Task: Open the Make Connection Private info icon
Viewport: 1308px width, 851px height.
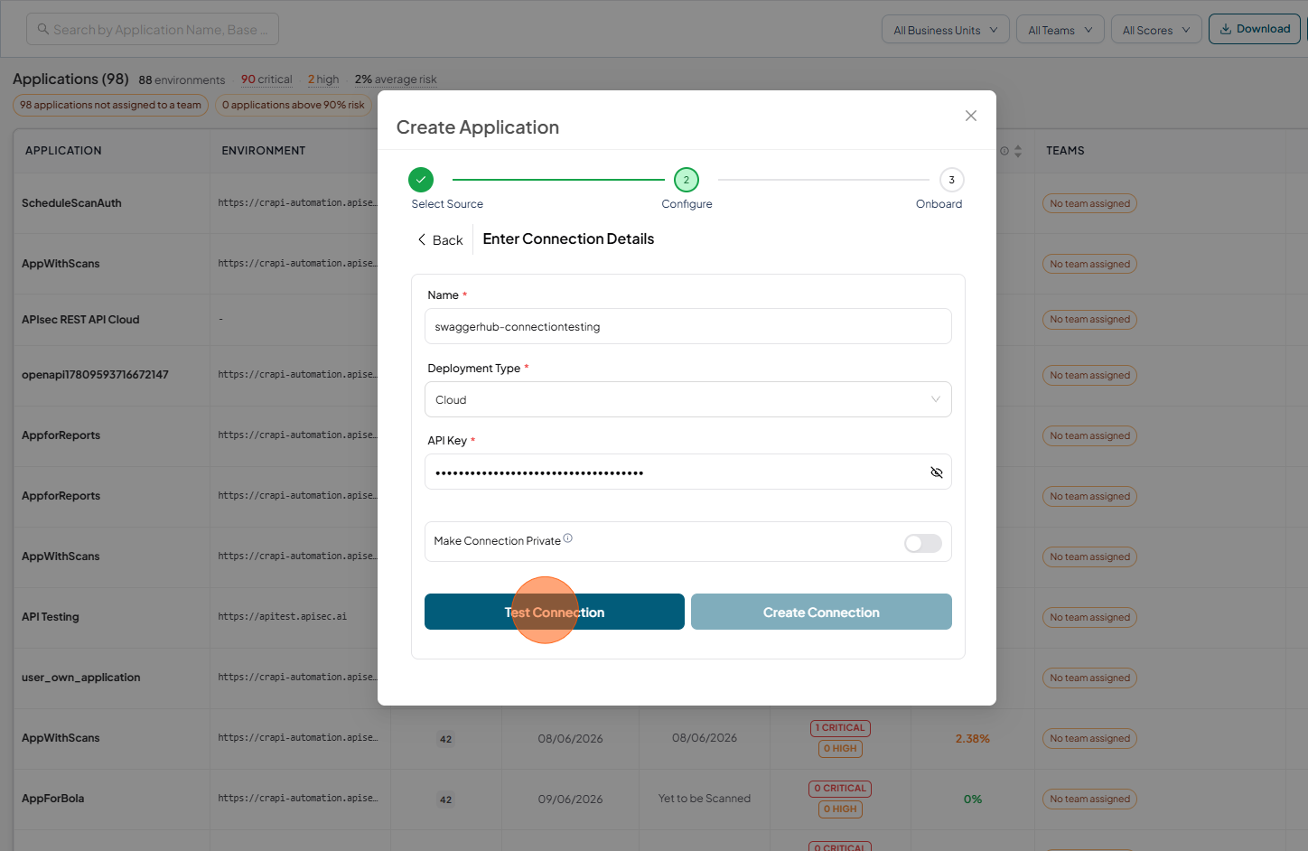Action: [568, 538]
